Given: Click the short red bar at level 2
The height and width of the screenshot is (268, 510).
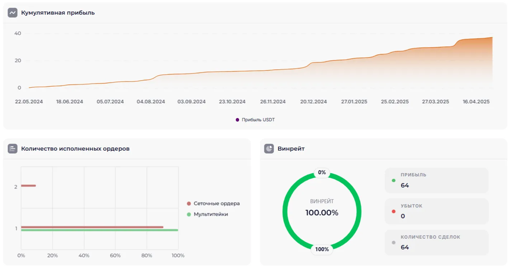Looking at the screenshot, I should tap(28, 185).
